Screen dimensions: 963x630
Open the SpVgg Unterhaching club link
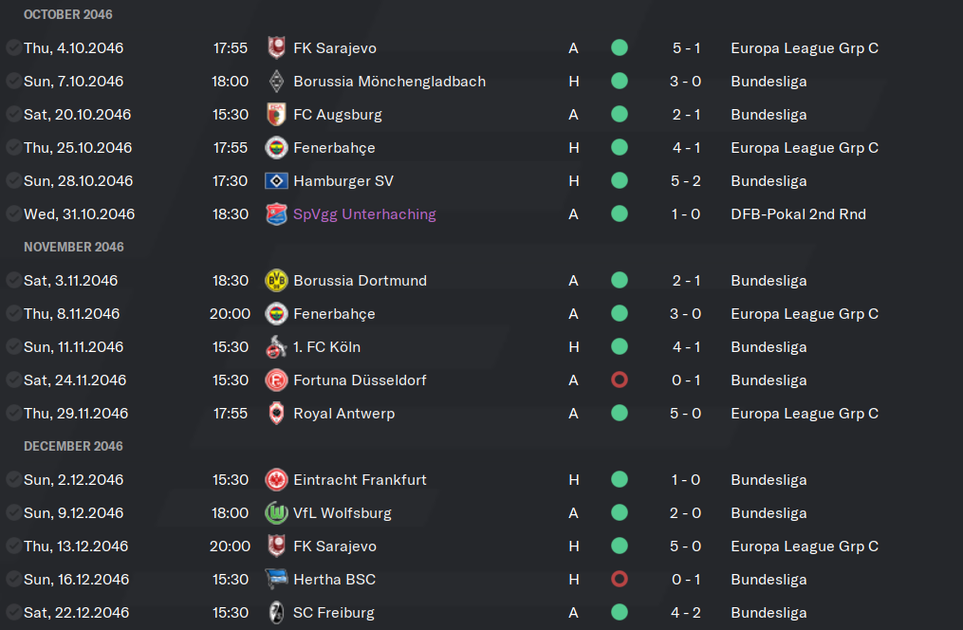(x=364, y=214)
